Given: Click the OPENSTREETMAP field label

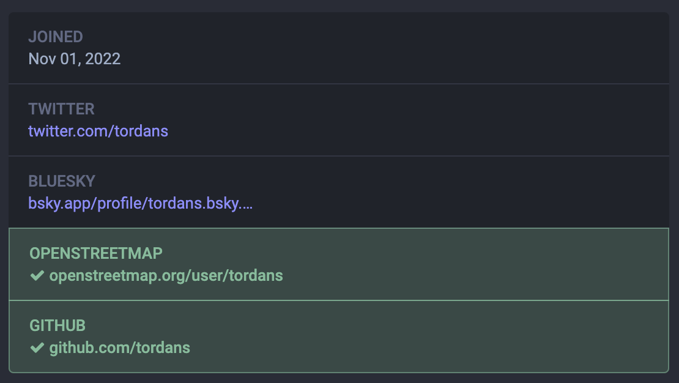Looking at the screenshot, I should click(x=96, y=253).
